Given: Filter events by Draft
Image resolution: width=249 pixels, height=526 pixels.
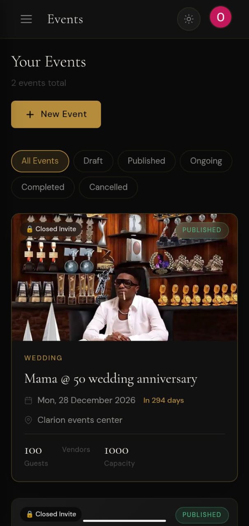Looking at the screenshot, I should click(x=93, y=161).
